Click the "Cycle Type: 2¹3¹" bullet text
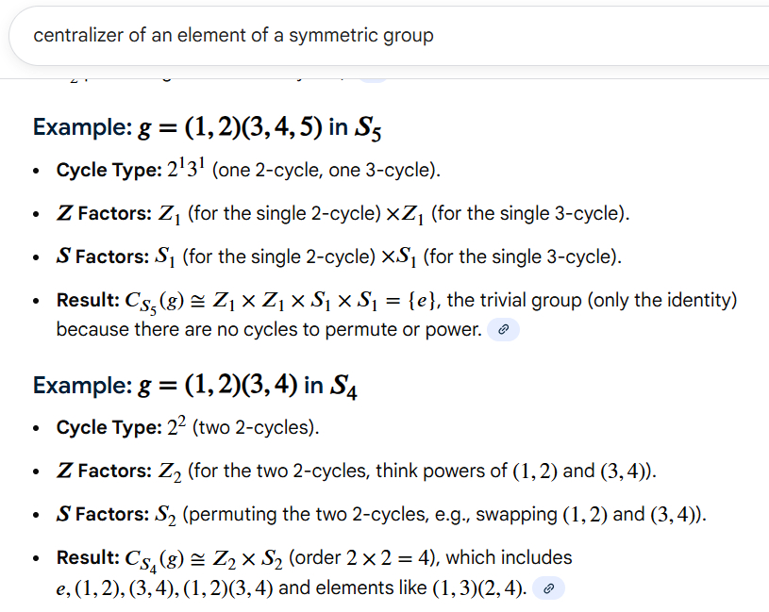The width and height of the screenshot is (769, 612). [248, 171]
